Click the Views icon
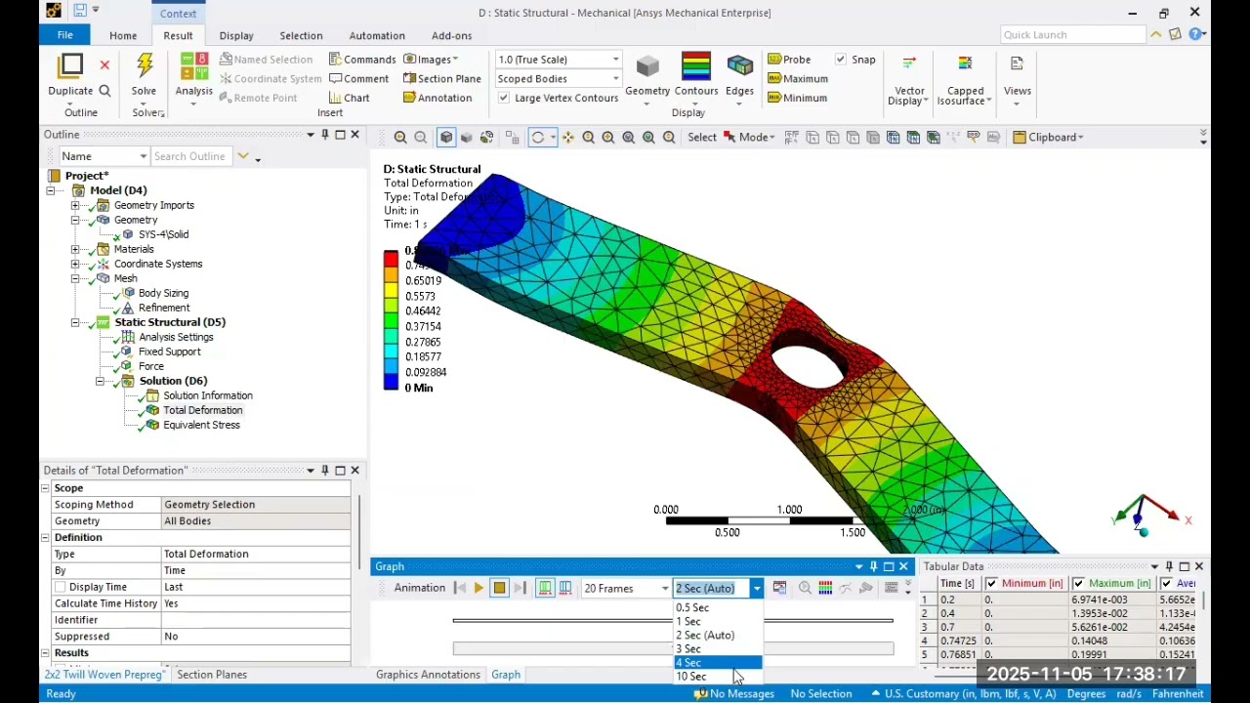This screenshot has width=1250, height=703. coord(1017,63)
